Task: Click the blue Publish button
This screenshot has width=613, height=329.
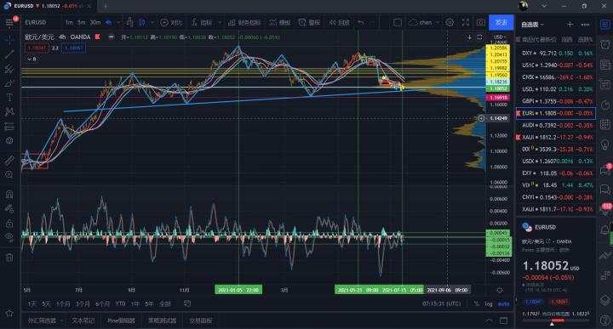Action: coord(501,23)
